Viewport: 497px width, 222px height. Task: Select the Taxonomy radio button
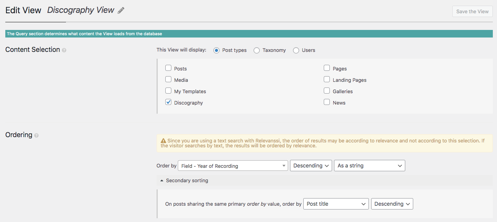point(257,50)
